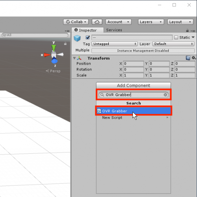Screen dimensions: 197x197
Task: Expand the New Script submenu
Action: [167, 117]
